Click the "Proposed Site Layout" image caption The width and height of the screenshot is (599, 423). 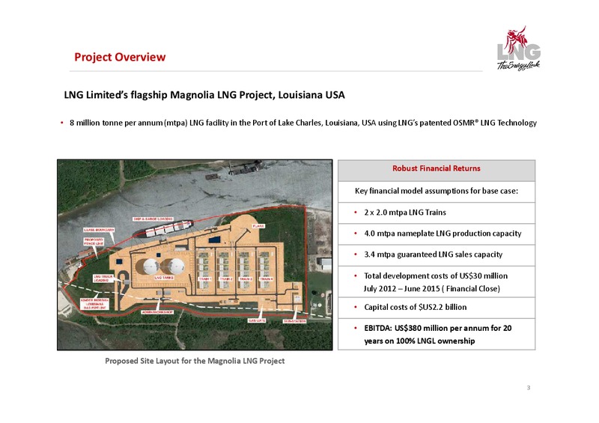pyautogui.click(x=195, y=361)
